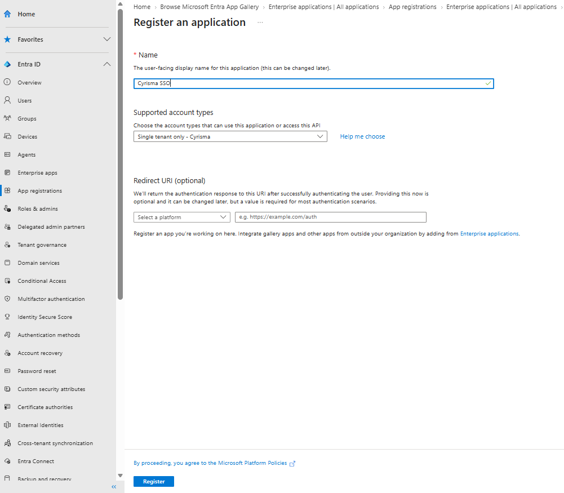Click the Devices icon in sidebar

[x=7, y=136]
